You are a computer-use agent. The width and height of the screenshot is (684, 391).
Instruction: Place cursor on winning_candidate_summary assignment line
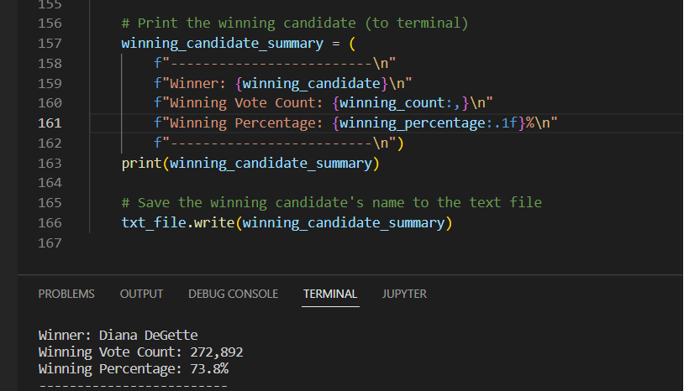(239, 43)
